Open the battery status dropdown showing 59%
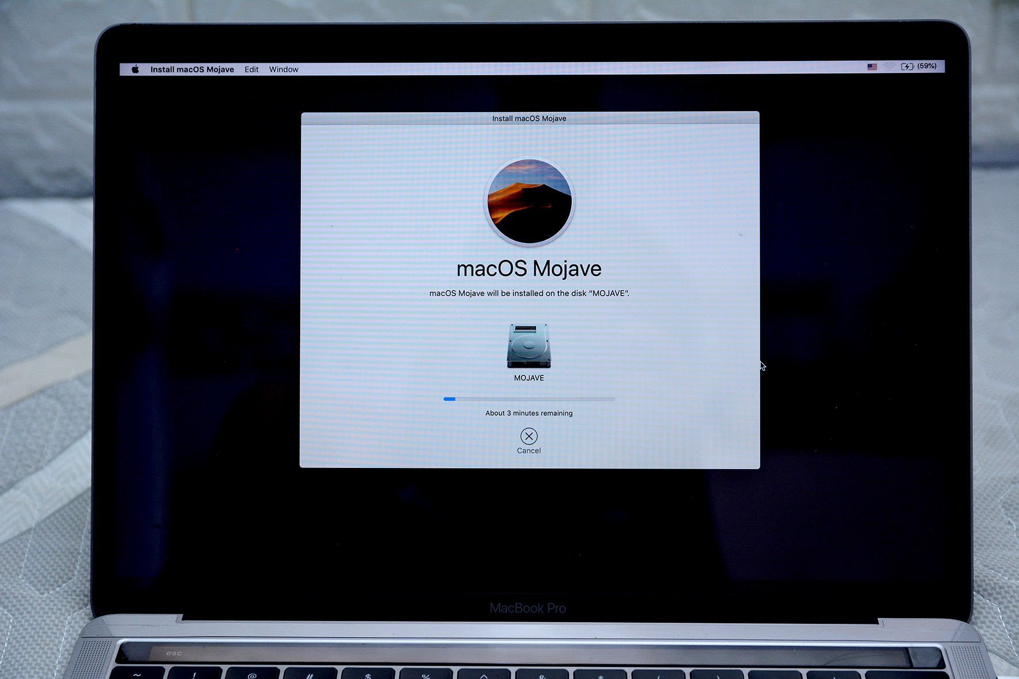 pos(925,67)
